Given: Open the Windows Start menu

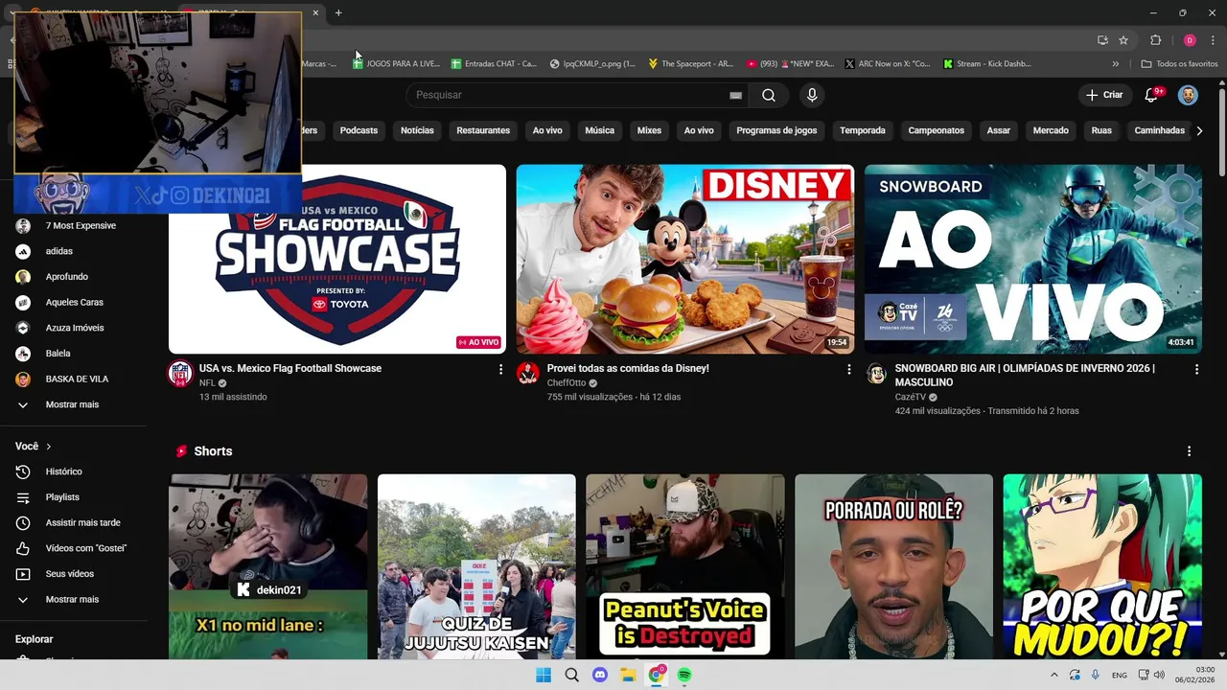Looking at the screenshot, I should (544, 675).
